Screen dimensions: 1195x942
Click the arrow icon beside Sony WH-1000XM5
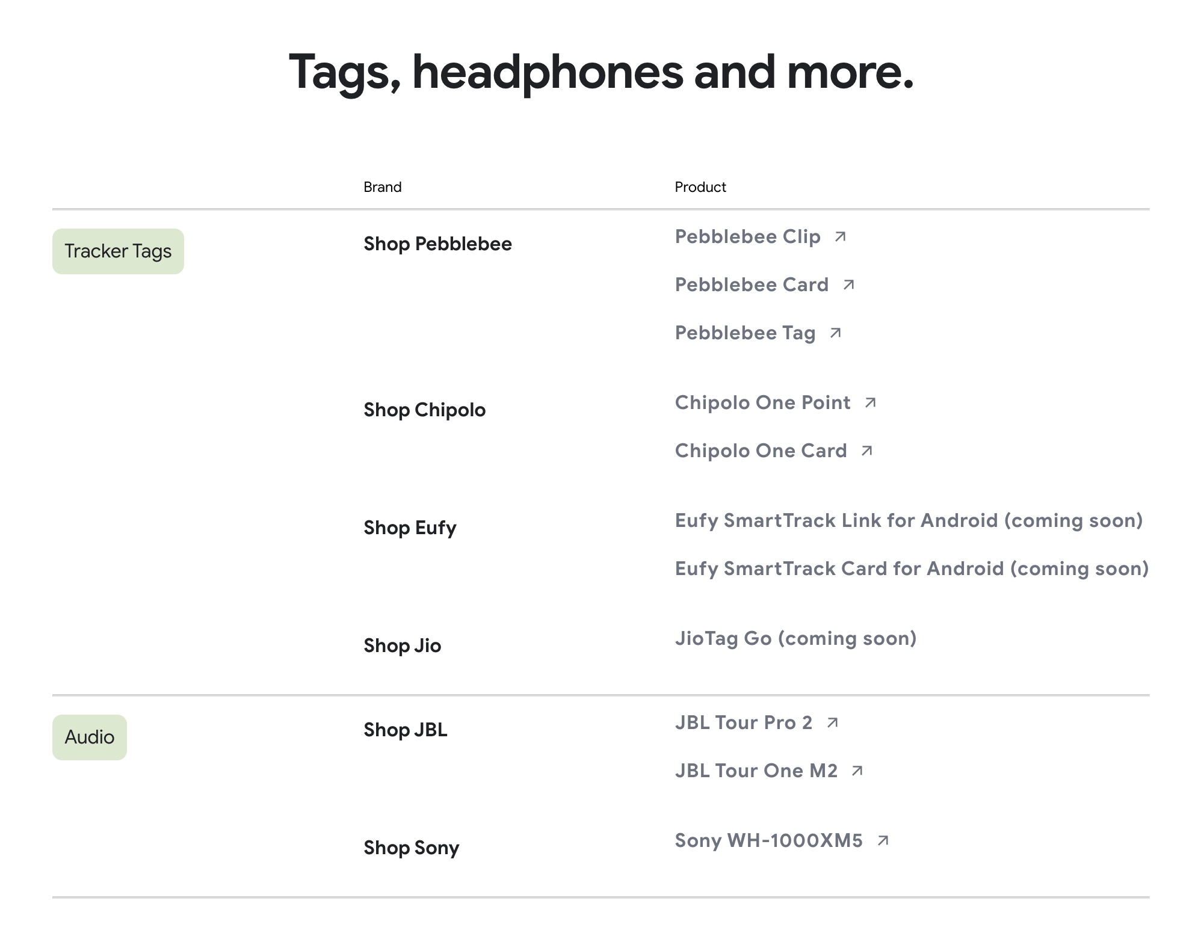883,841
